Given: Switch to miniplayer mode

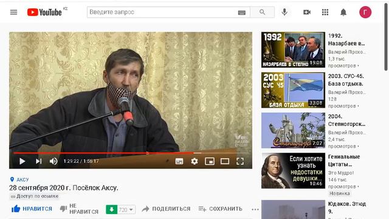Looking at the screenshot, I should pyautogui.click(x=210, y=161).
